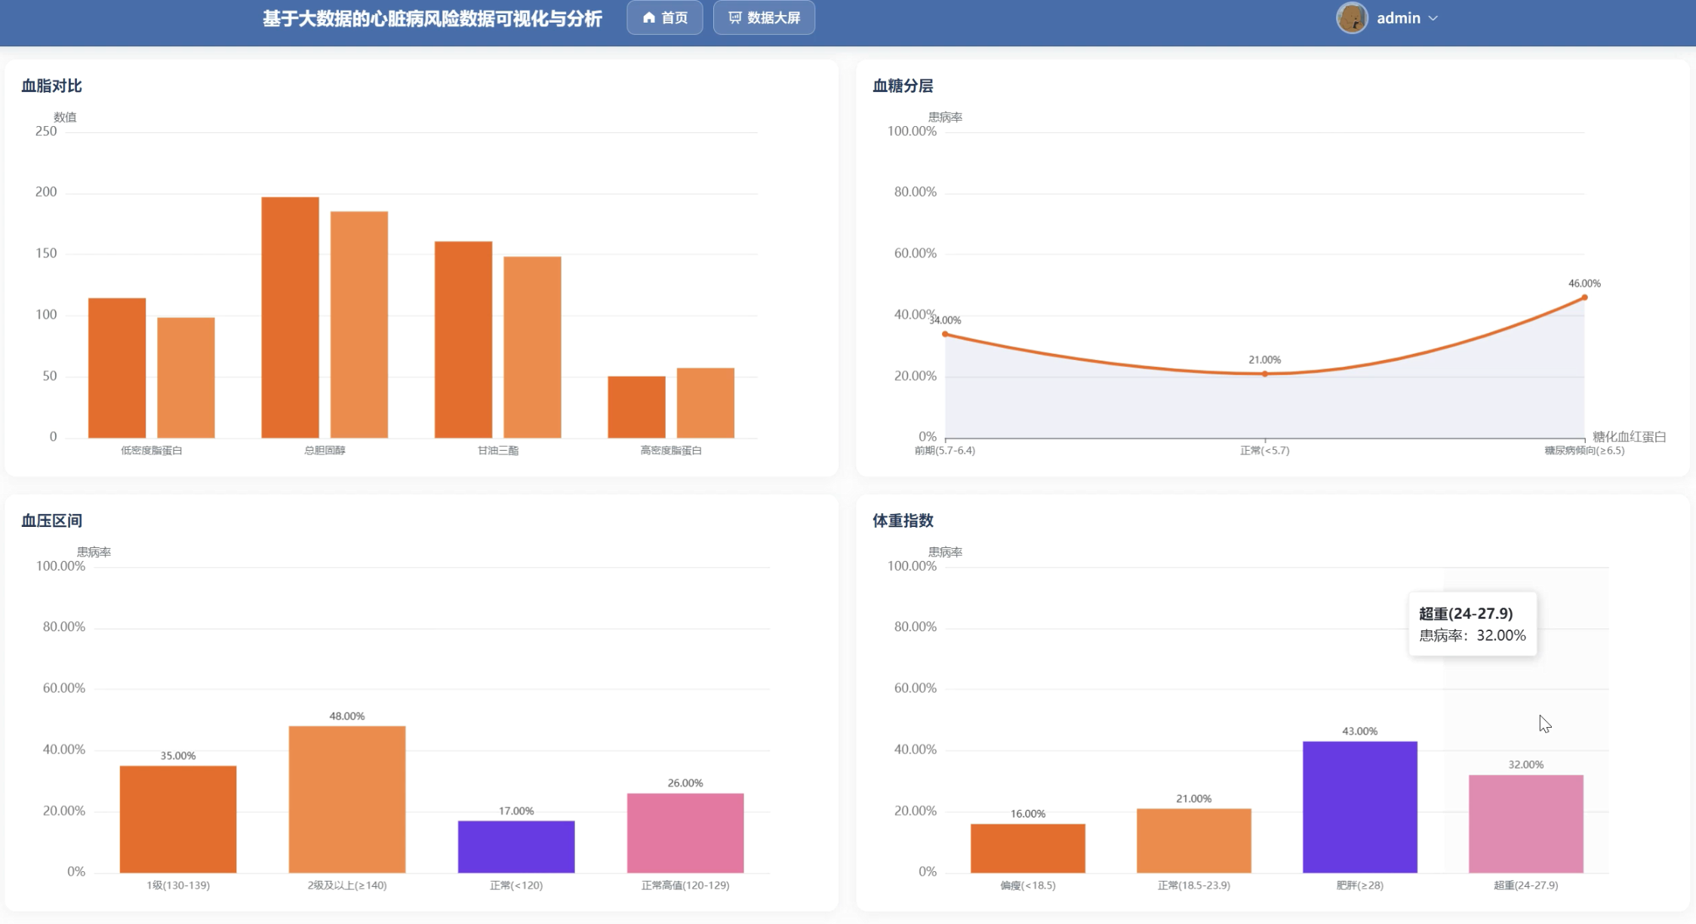Image resolution: width=1696 pixels, height=924 pixels.
Task: Click the 甘油三酯 axis label
Action: pos(498,451)
